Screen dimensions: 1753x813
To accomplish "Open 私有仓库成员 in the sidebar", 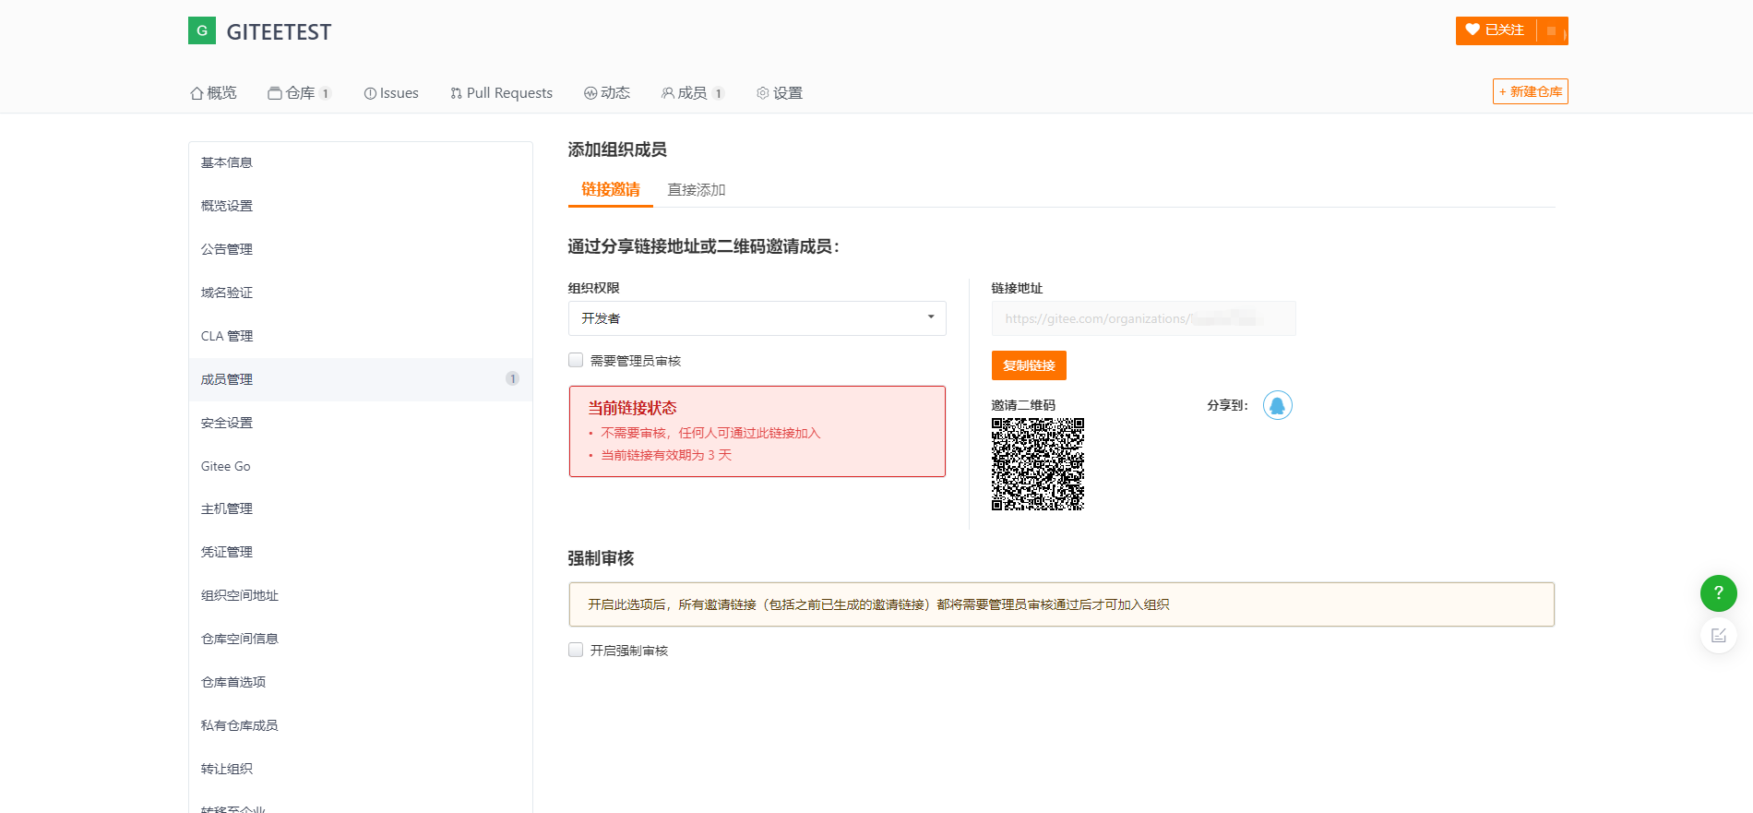I will click(361, 725).
